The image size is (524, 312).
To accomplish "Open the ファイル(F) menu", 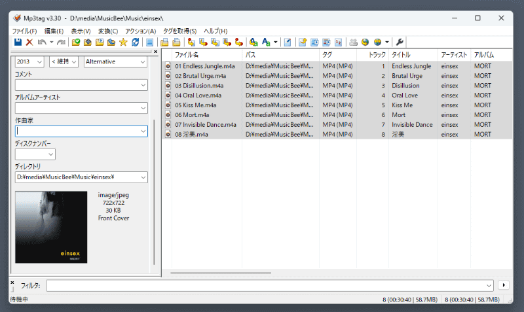I will tap(24, 31).
